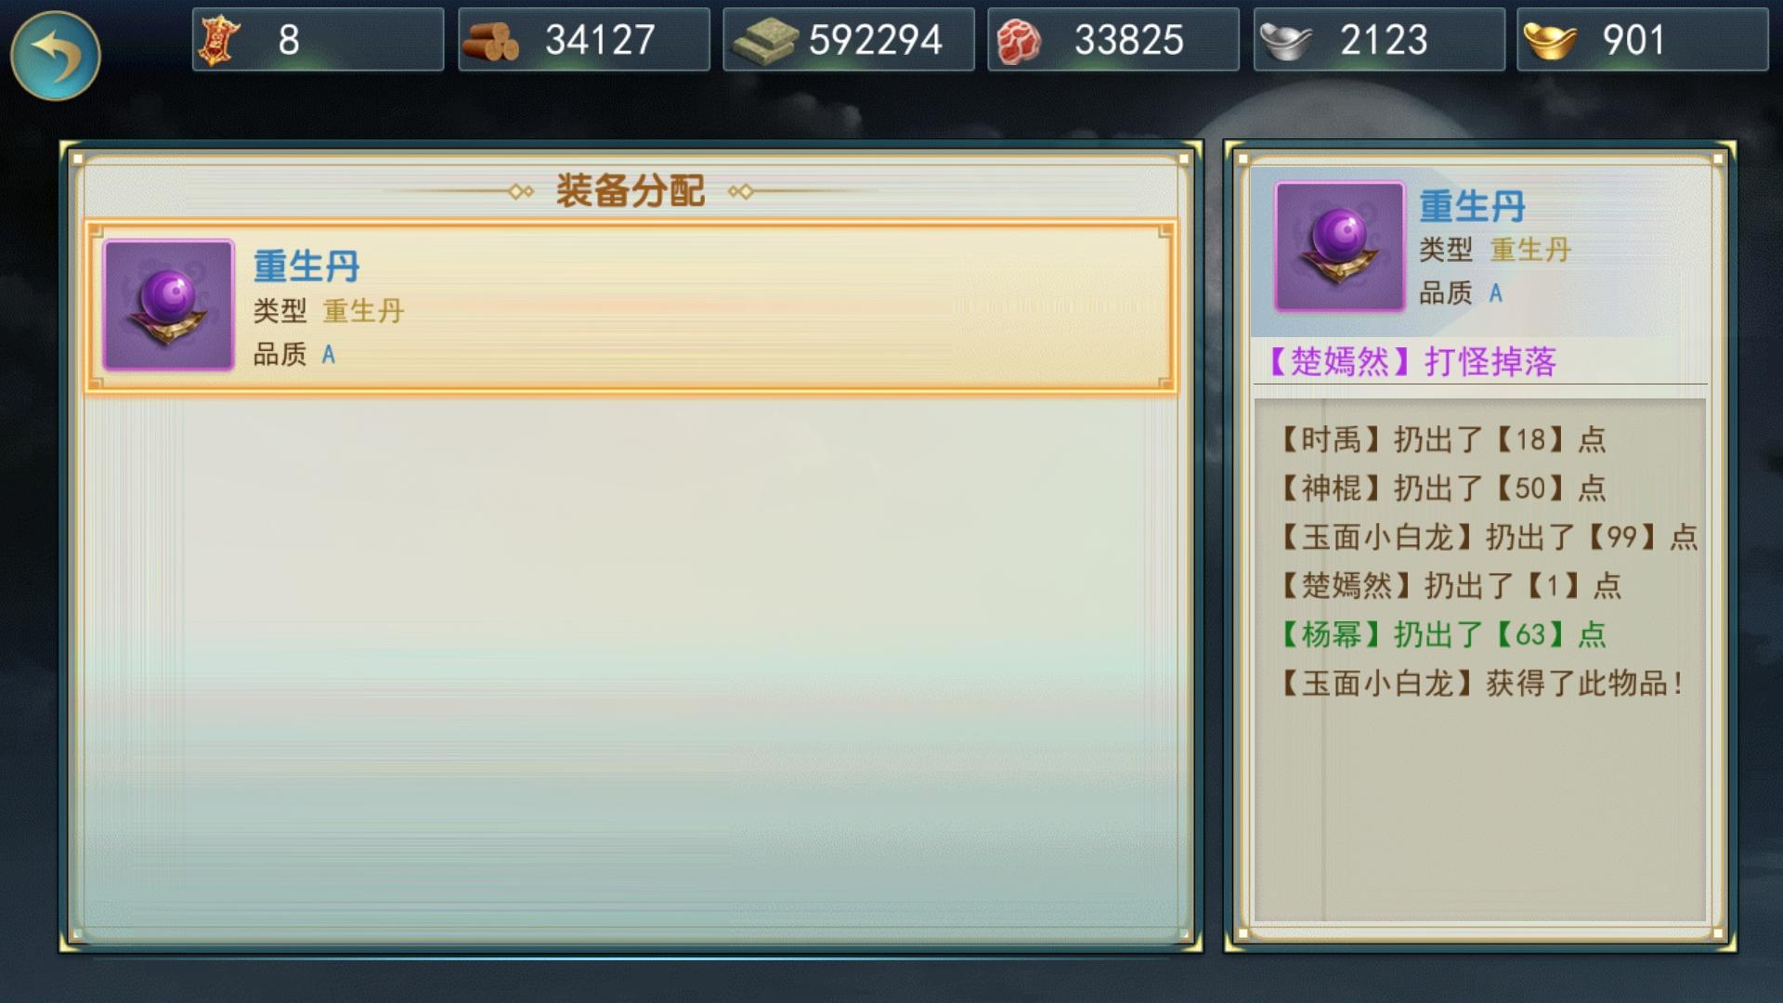The image size is (1783, 1003).
Task: Select the green 杨幂 roll result line
Action: coord(1442,634)
